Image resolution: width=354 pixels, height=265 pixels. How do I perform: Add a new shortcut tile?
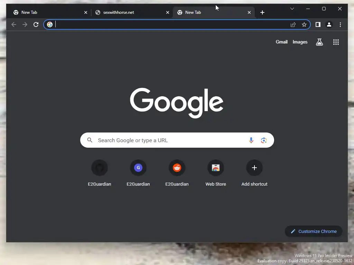pyautogui.click(x=254, y=173)
